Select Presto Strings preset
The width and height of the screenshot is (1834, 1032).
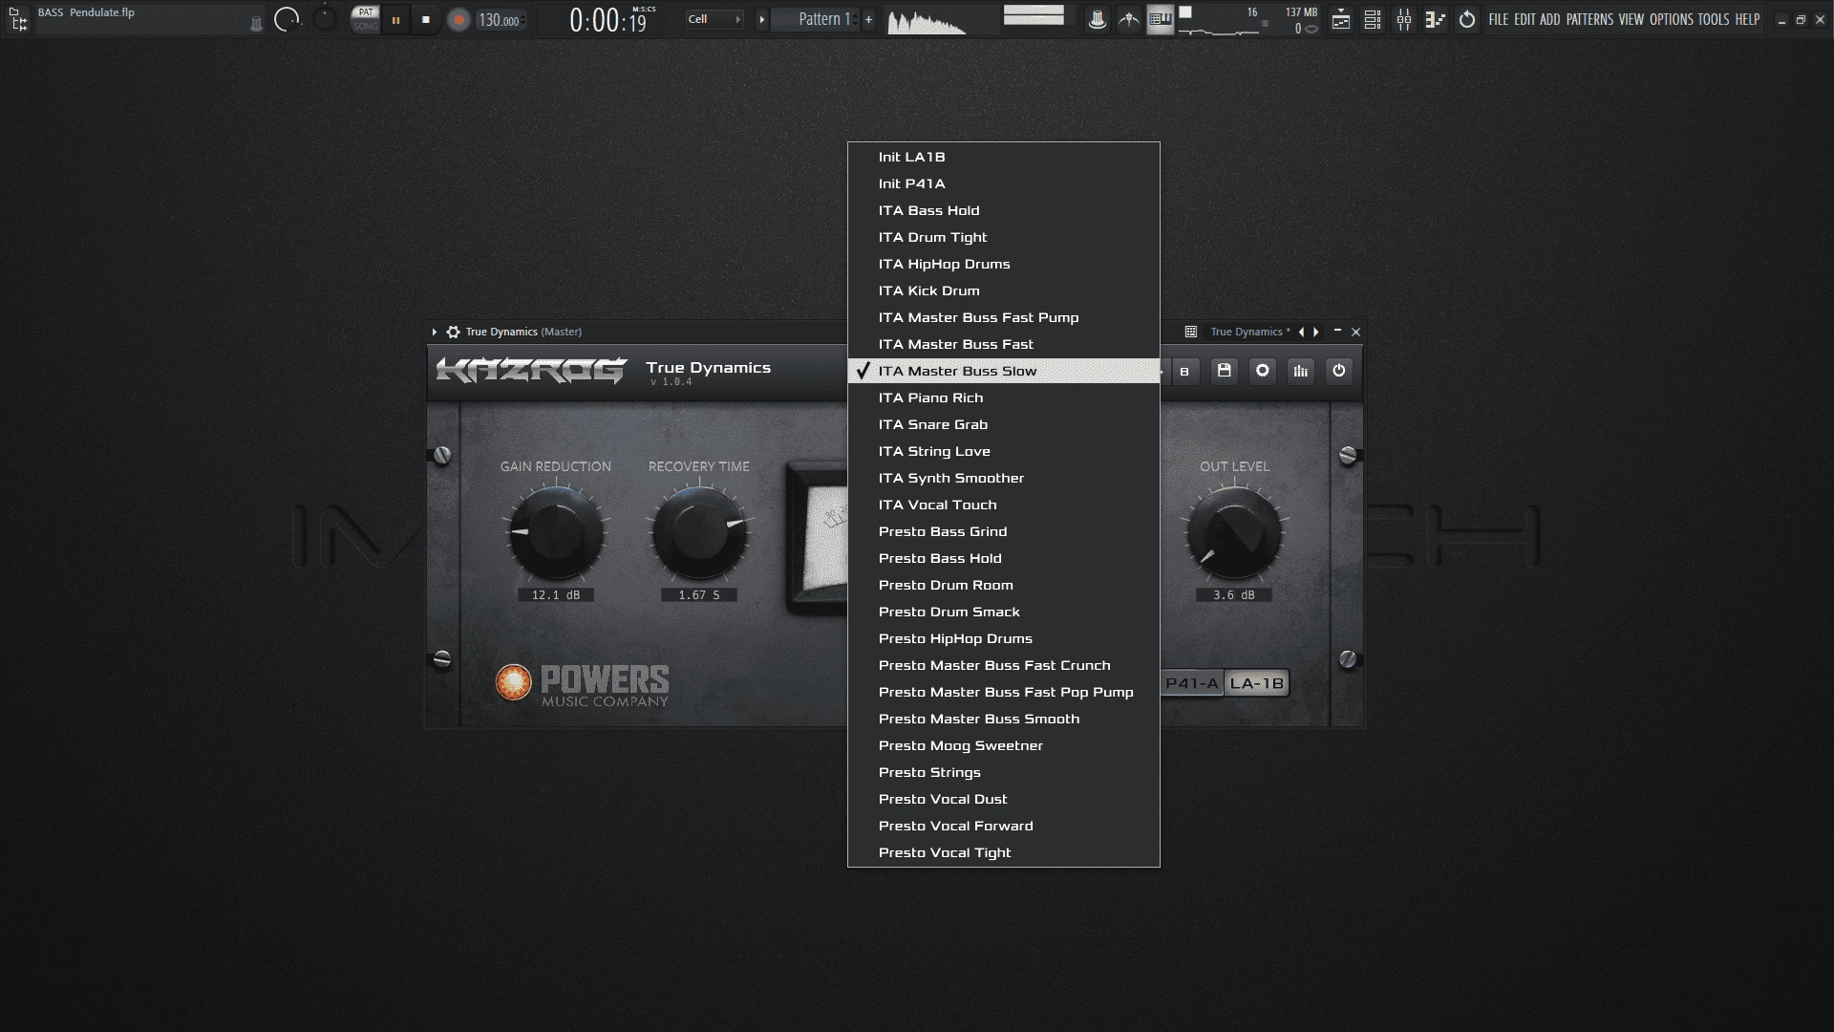point(1004,772)
